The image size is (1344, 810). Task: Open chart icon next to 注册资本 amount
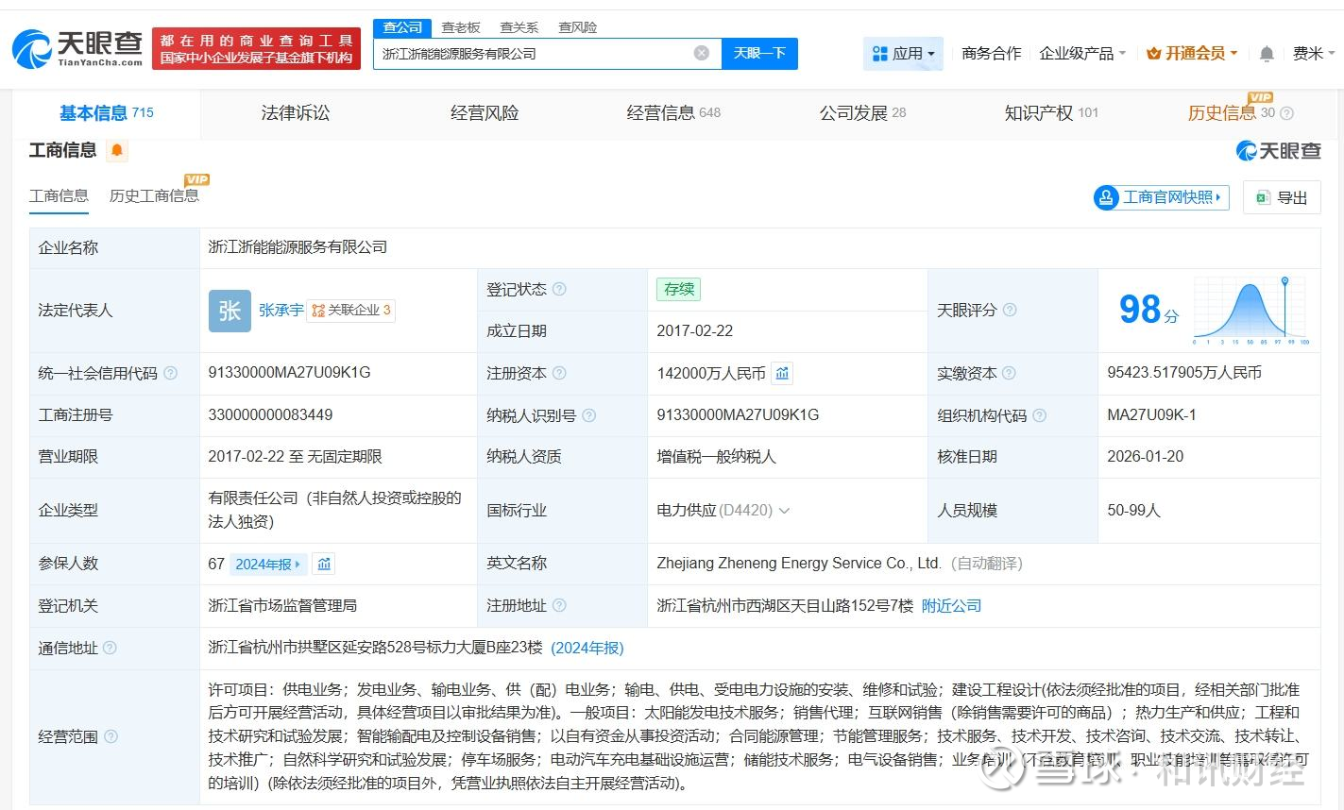coord(782,374)
